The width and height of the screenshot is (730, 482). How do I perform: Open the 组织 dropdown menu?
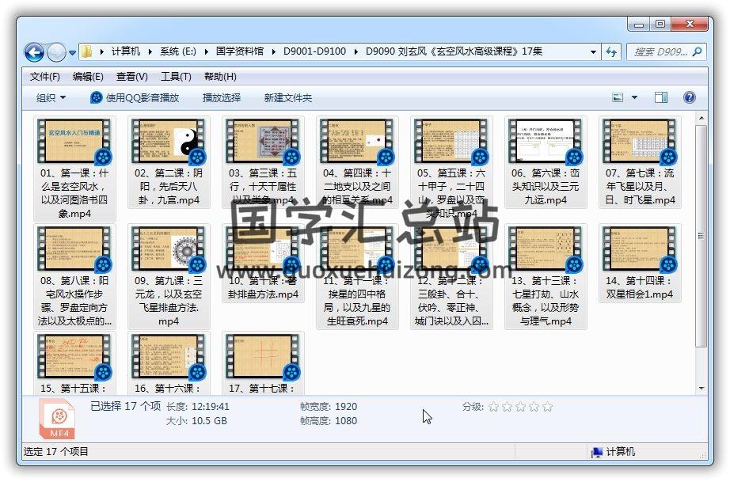click(51, 97)
